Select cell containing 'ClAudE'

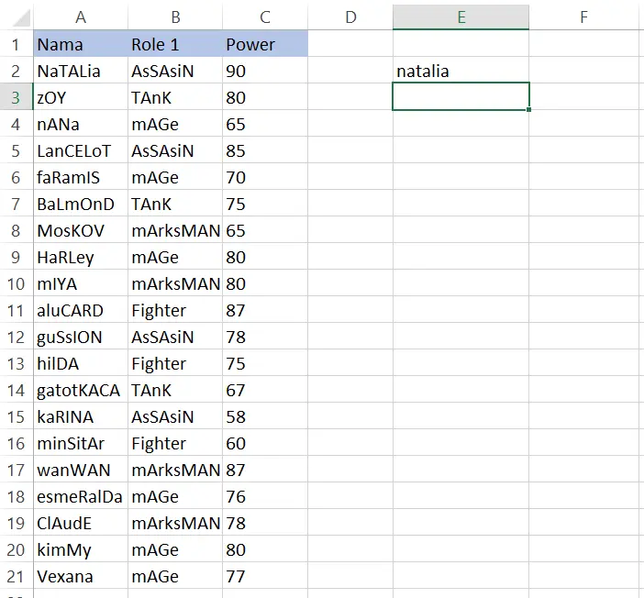click(81, 523)
